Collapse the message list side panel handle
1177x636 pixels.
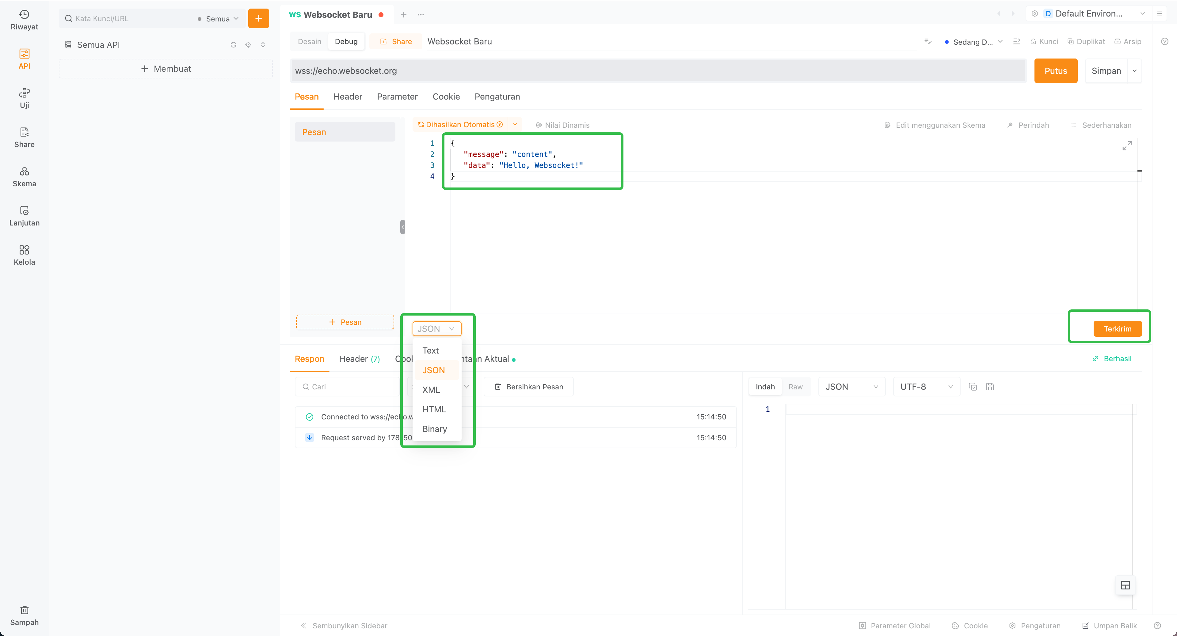coord(402,227)
